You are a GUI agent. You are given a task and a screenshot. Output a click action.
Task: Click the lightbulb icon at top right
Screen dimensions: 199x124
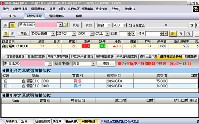tap(196, 9)
